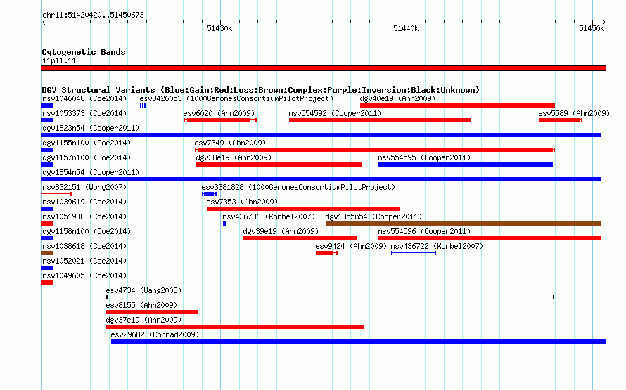Open esv3381828 variant label

(298, 187)
